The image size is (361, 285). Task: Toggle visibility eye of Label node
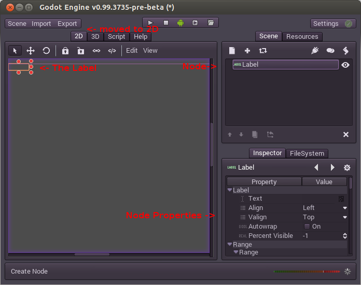pyautogui.click(x=345, y=65)
